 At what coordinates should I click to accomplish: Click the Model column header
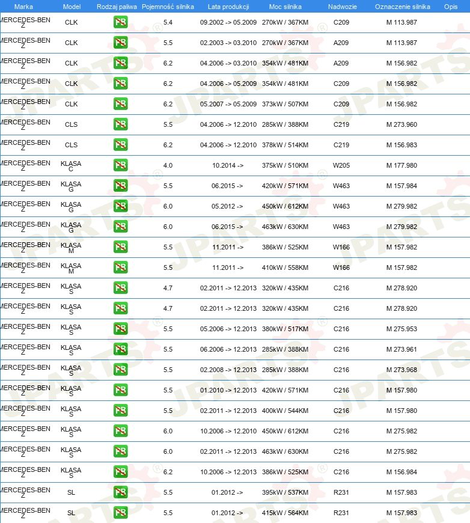click(x=72, y=7)
